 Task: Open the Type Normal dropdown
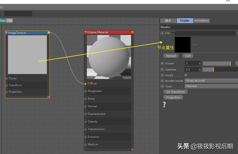211,86
